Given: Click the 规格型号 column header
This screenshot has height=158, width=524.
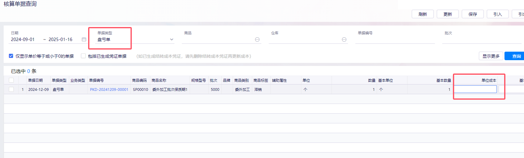Looking at the screenshot, I should 199,81.
